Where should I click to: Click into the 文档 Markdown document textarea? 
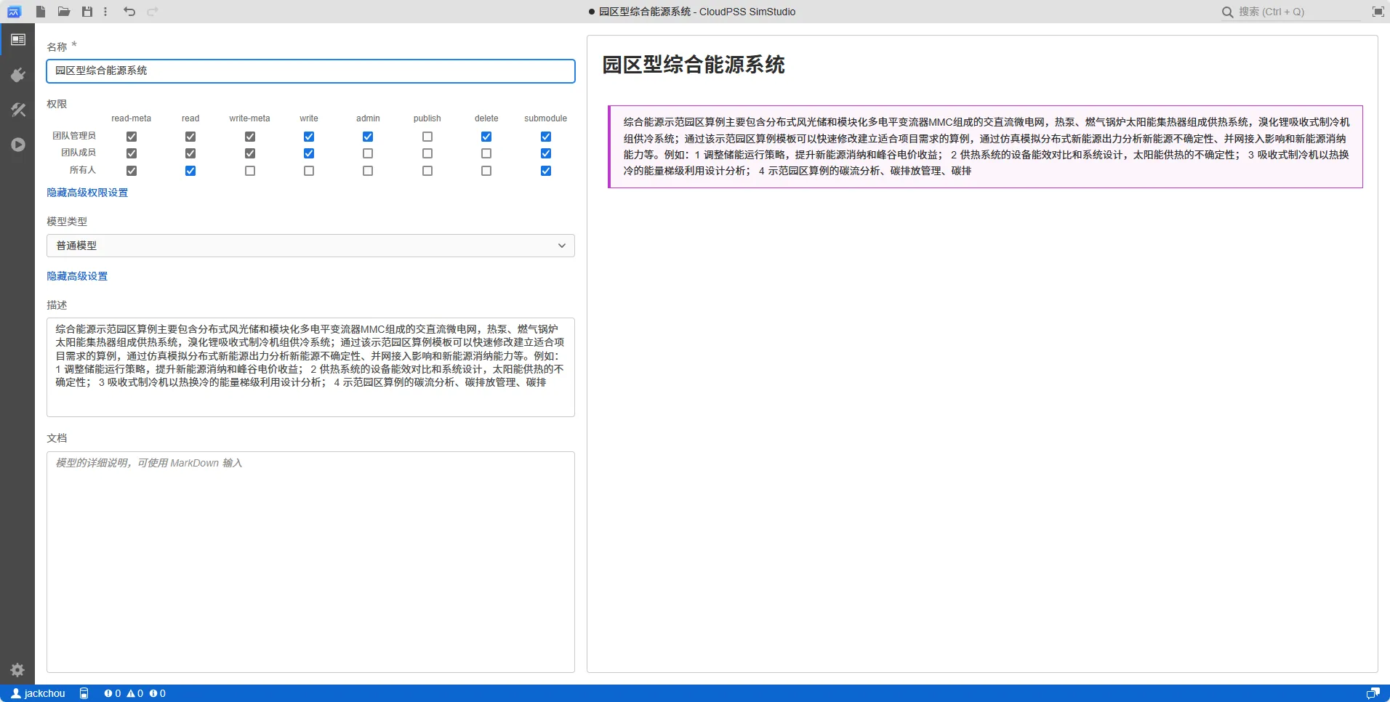point(310,562)
